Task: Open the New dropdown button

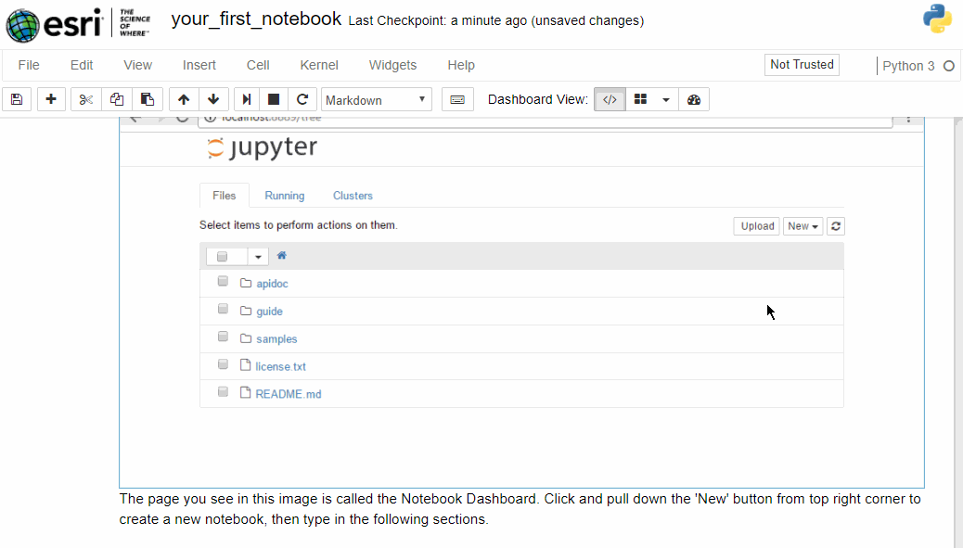Action: (802, 226)
